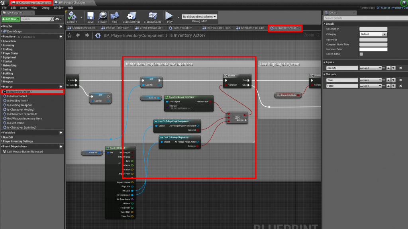This screenshot has height=229, width=408.
Task: Click the Search Details field
Action: [366, 18]
